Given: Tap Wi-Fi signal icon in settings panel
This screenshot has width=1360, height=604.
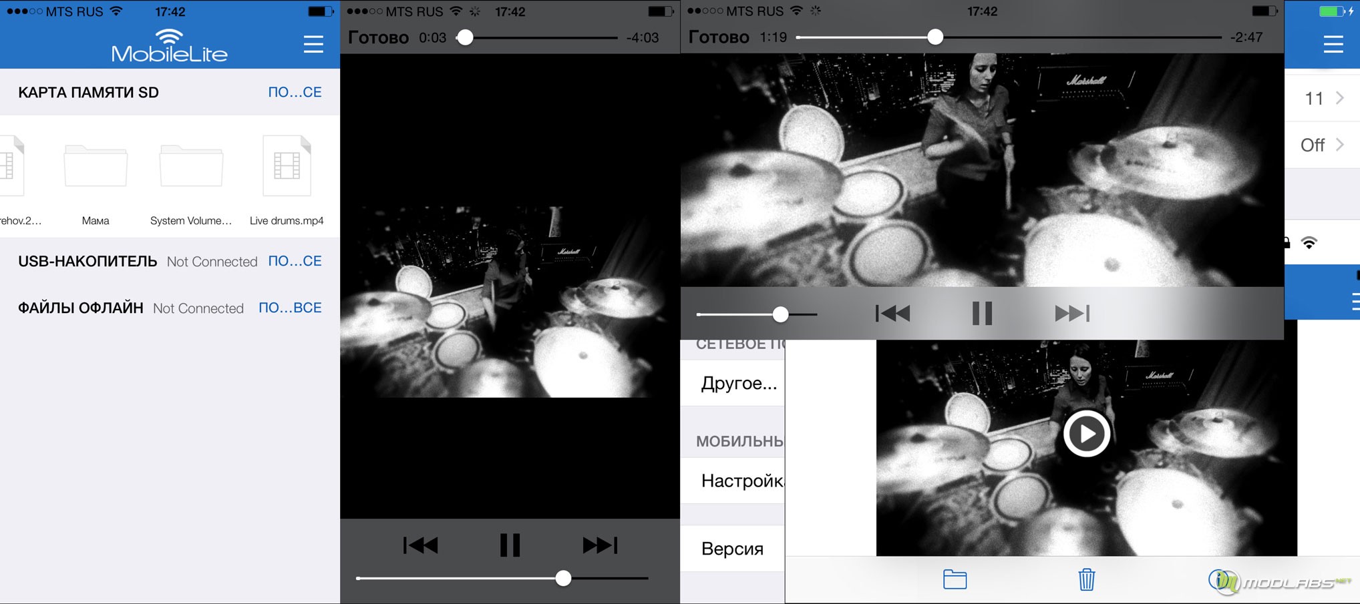Looking at the screenshot, I should (x=1309, y=243).
